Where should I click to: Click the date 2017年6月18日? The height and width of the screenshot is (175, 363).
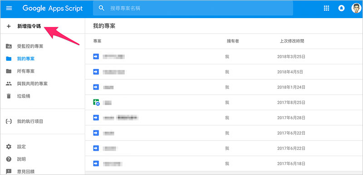coord(291,164)
